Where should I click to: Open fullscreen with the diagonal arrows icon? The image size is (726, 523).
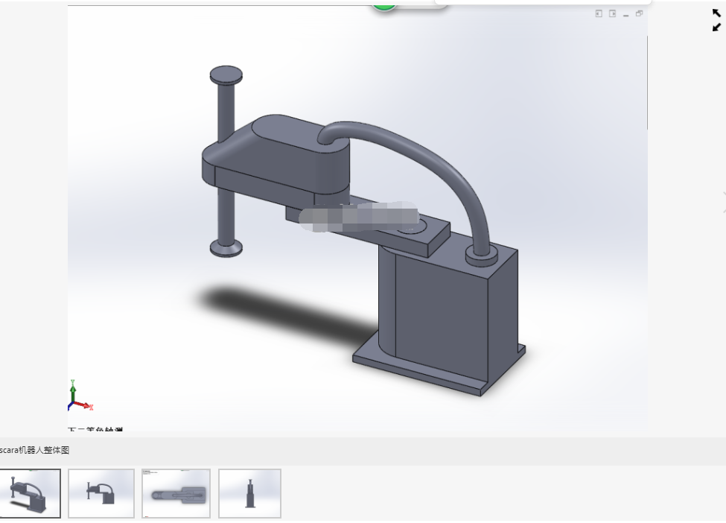pos(716,20)
